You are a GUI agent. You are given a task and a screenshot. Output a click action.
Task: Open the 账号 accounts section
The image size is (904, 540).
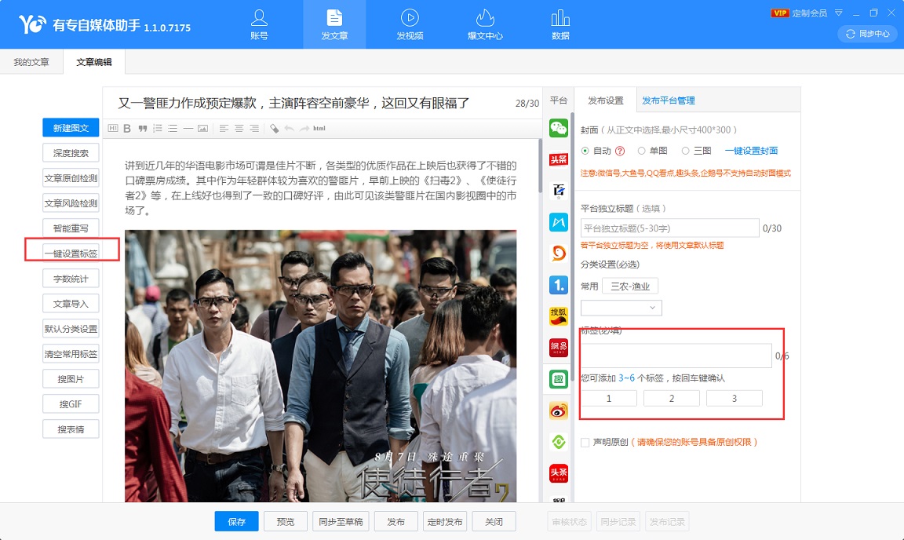pos(259,24)
